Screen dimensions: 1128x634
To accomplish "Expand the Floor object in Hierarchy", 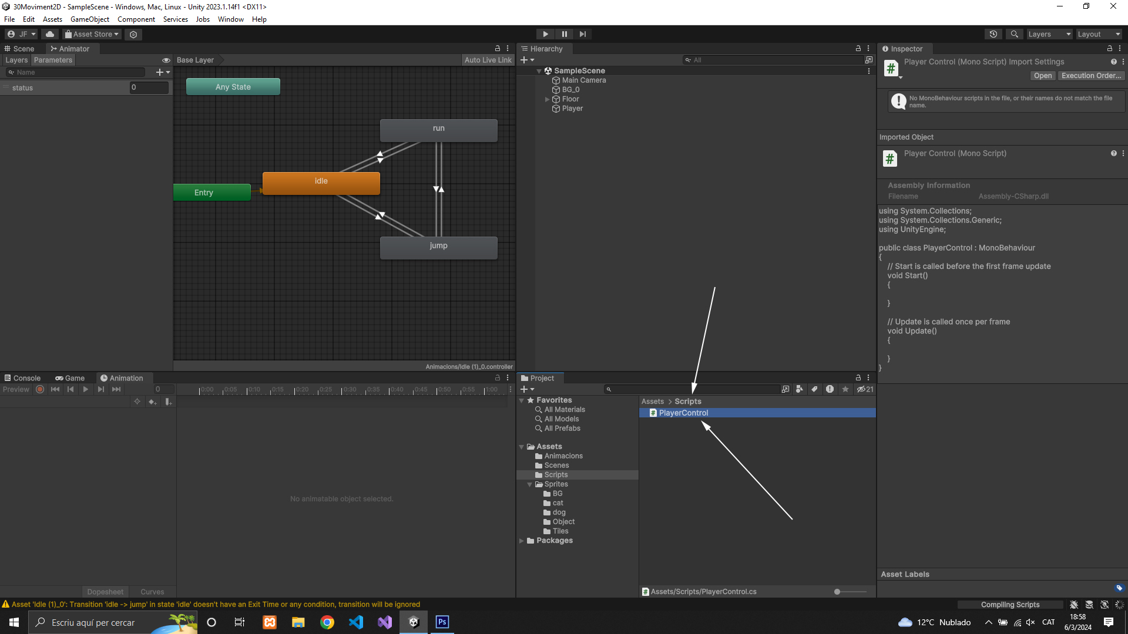I will coord(547,99).
